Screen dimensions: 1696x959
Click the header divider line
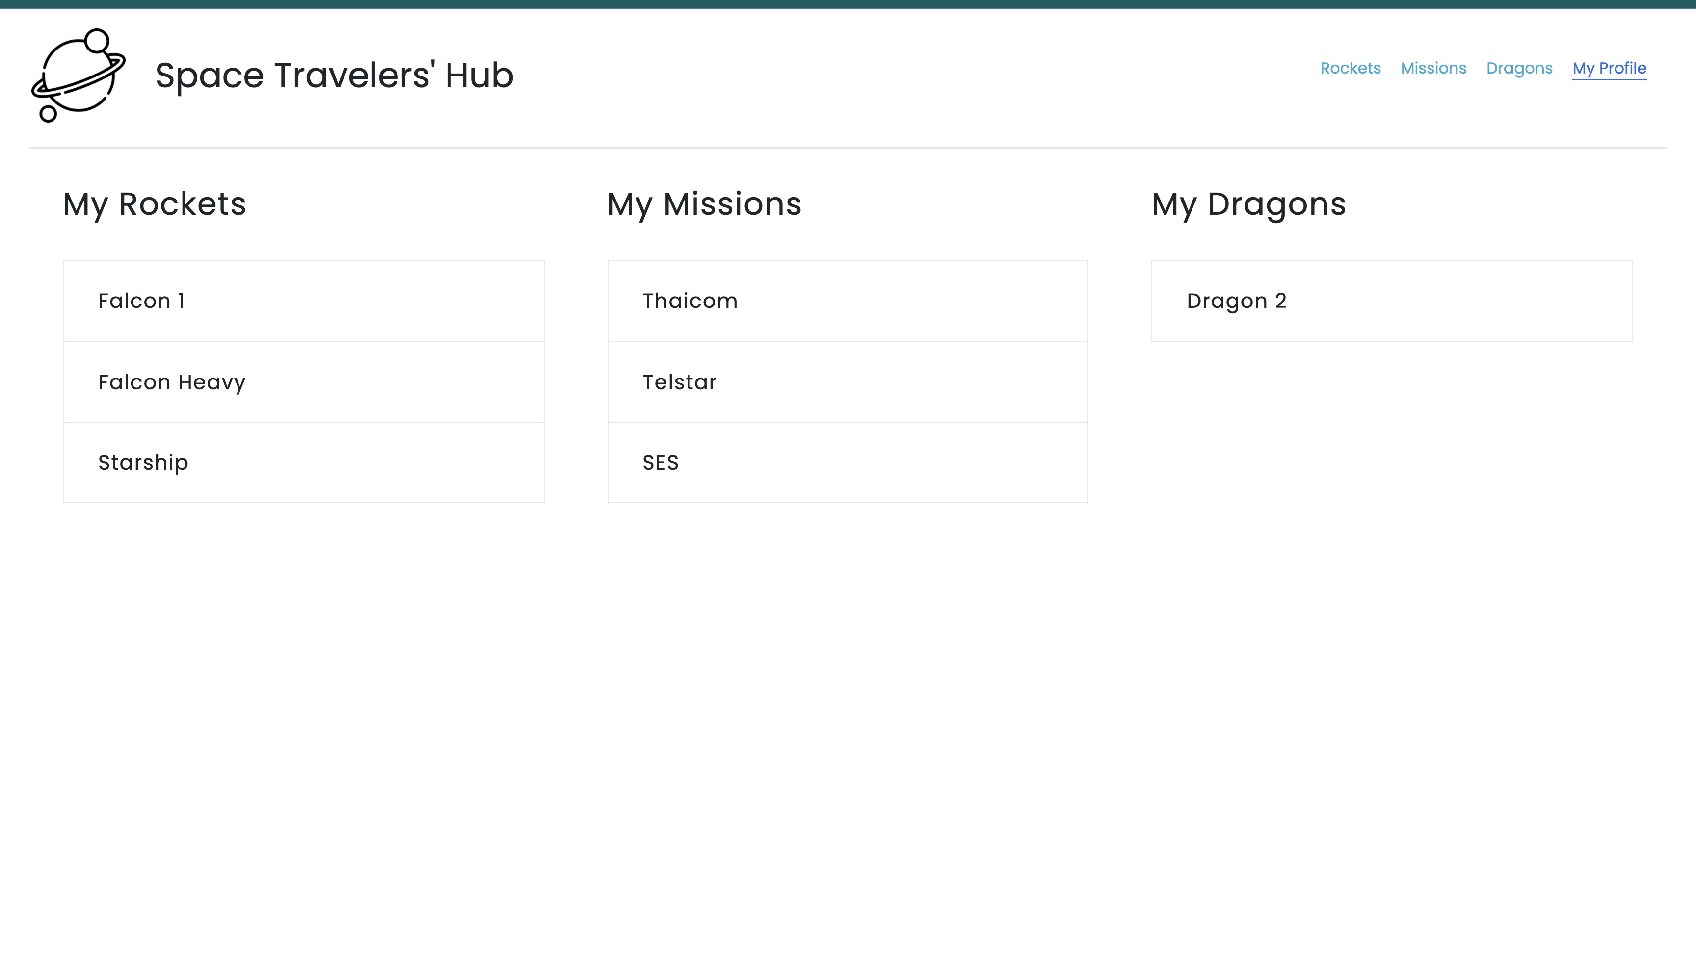(x=848, y=148)
